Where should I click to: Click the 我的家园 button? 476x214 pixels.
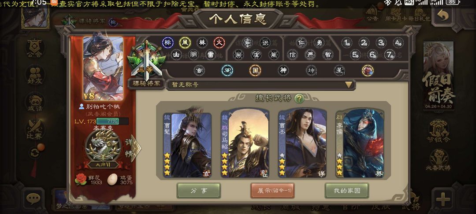pyautogui.click(x=347, y=191)
